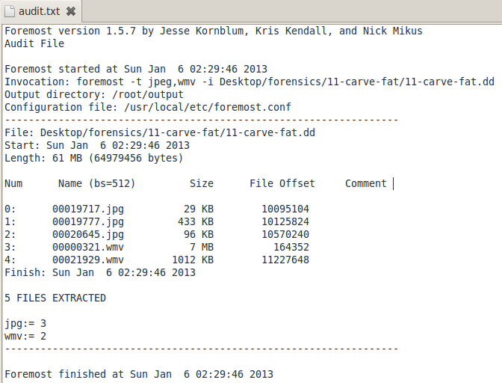Select the audit.txt document tab

point(37,11)
